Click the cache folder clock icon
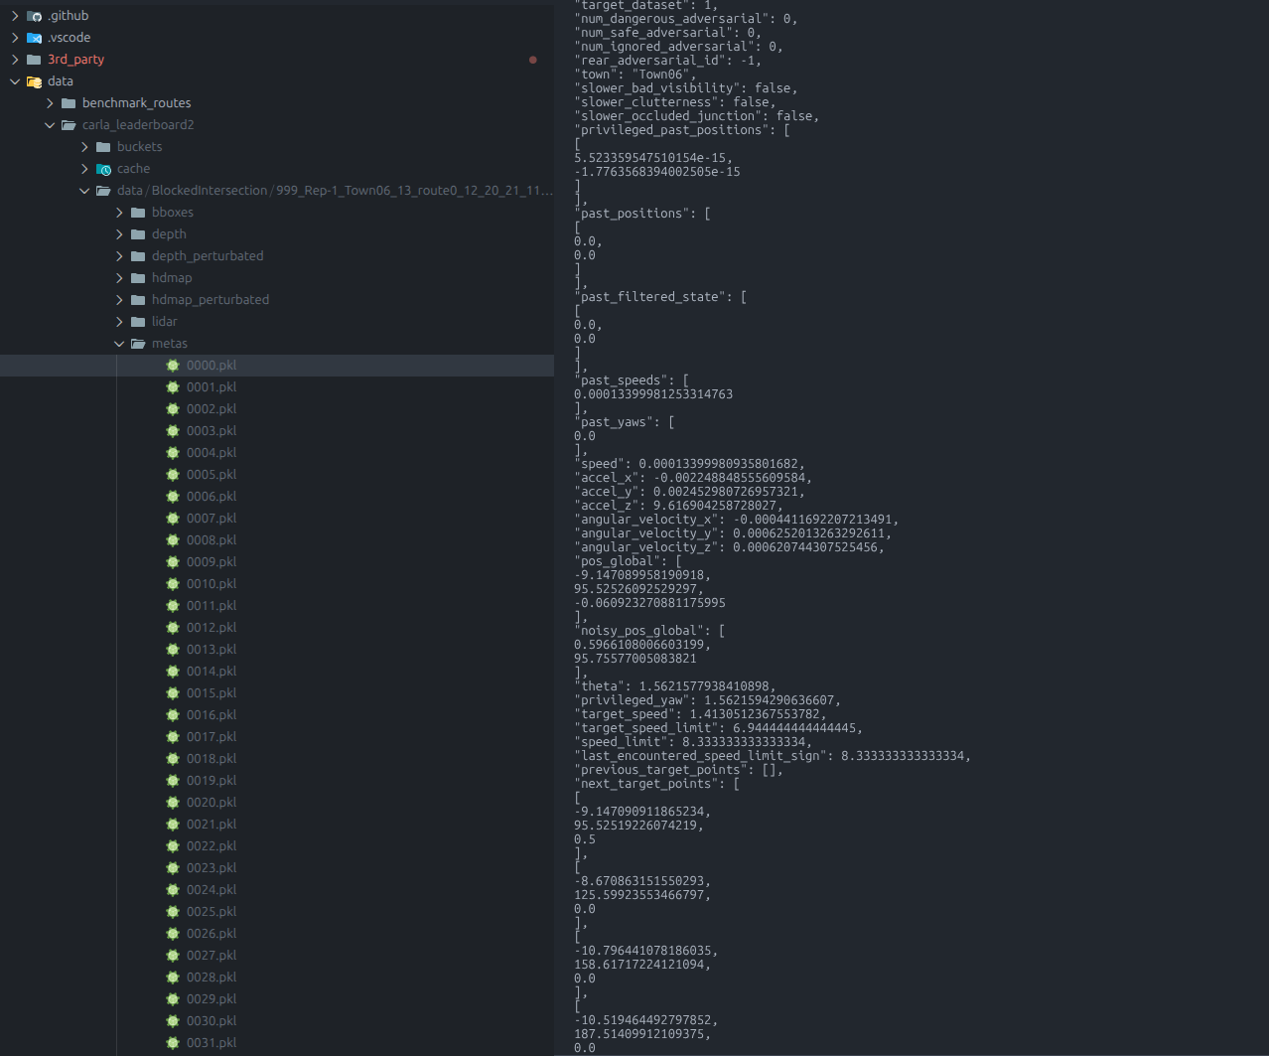Viewport: 1269px width, 1056px height. [103, 169]
